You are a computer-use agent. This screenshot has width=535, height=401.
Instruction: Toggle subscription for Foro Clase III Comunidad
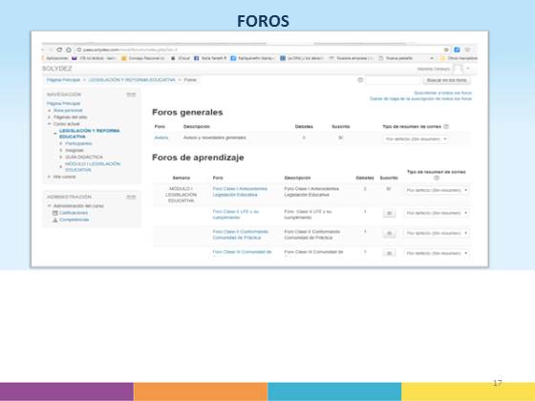(390, 253)
